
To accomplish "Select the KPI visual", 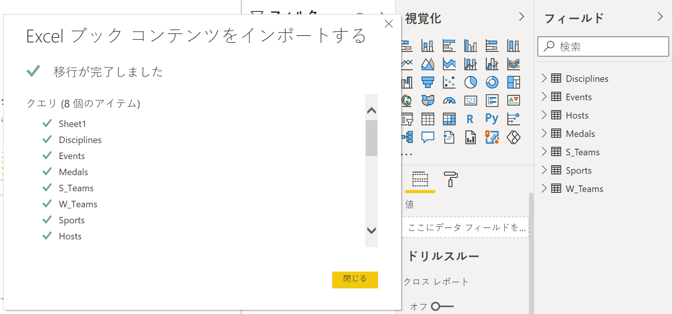I will coord(514,101).
